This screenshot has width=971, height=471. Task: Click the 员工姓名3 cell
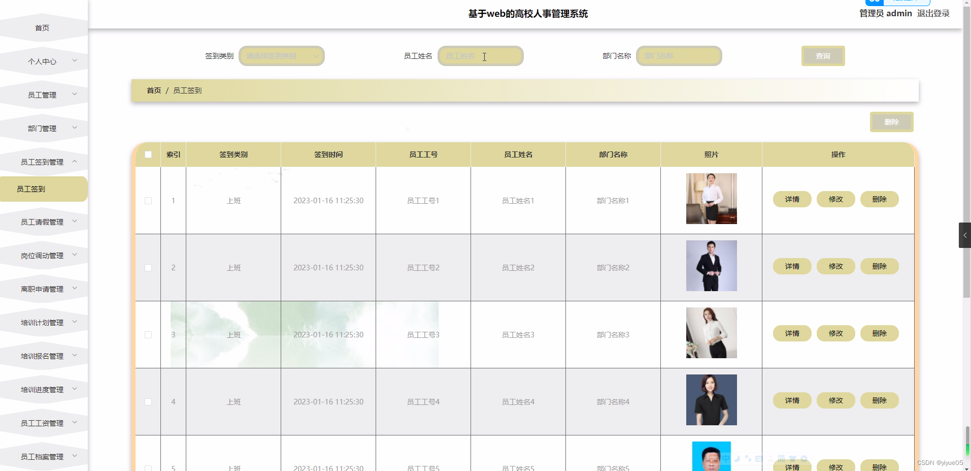pyautogui.click(x=518, y=335)
